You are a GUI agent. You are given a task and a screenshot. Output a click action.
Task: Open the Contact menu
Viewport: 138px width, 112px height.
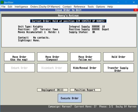(x=67, y=7)
